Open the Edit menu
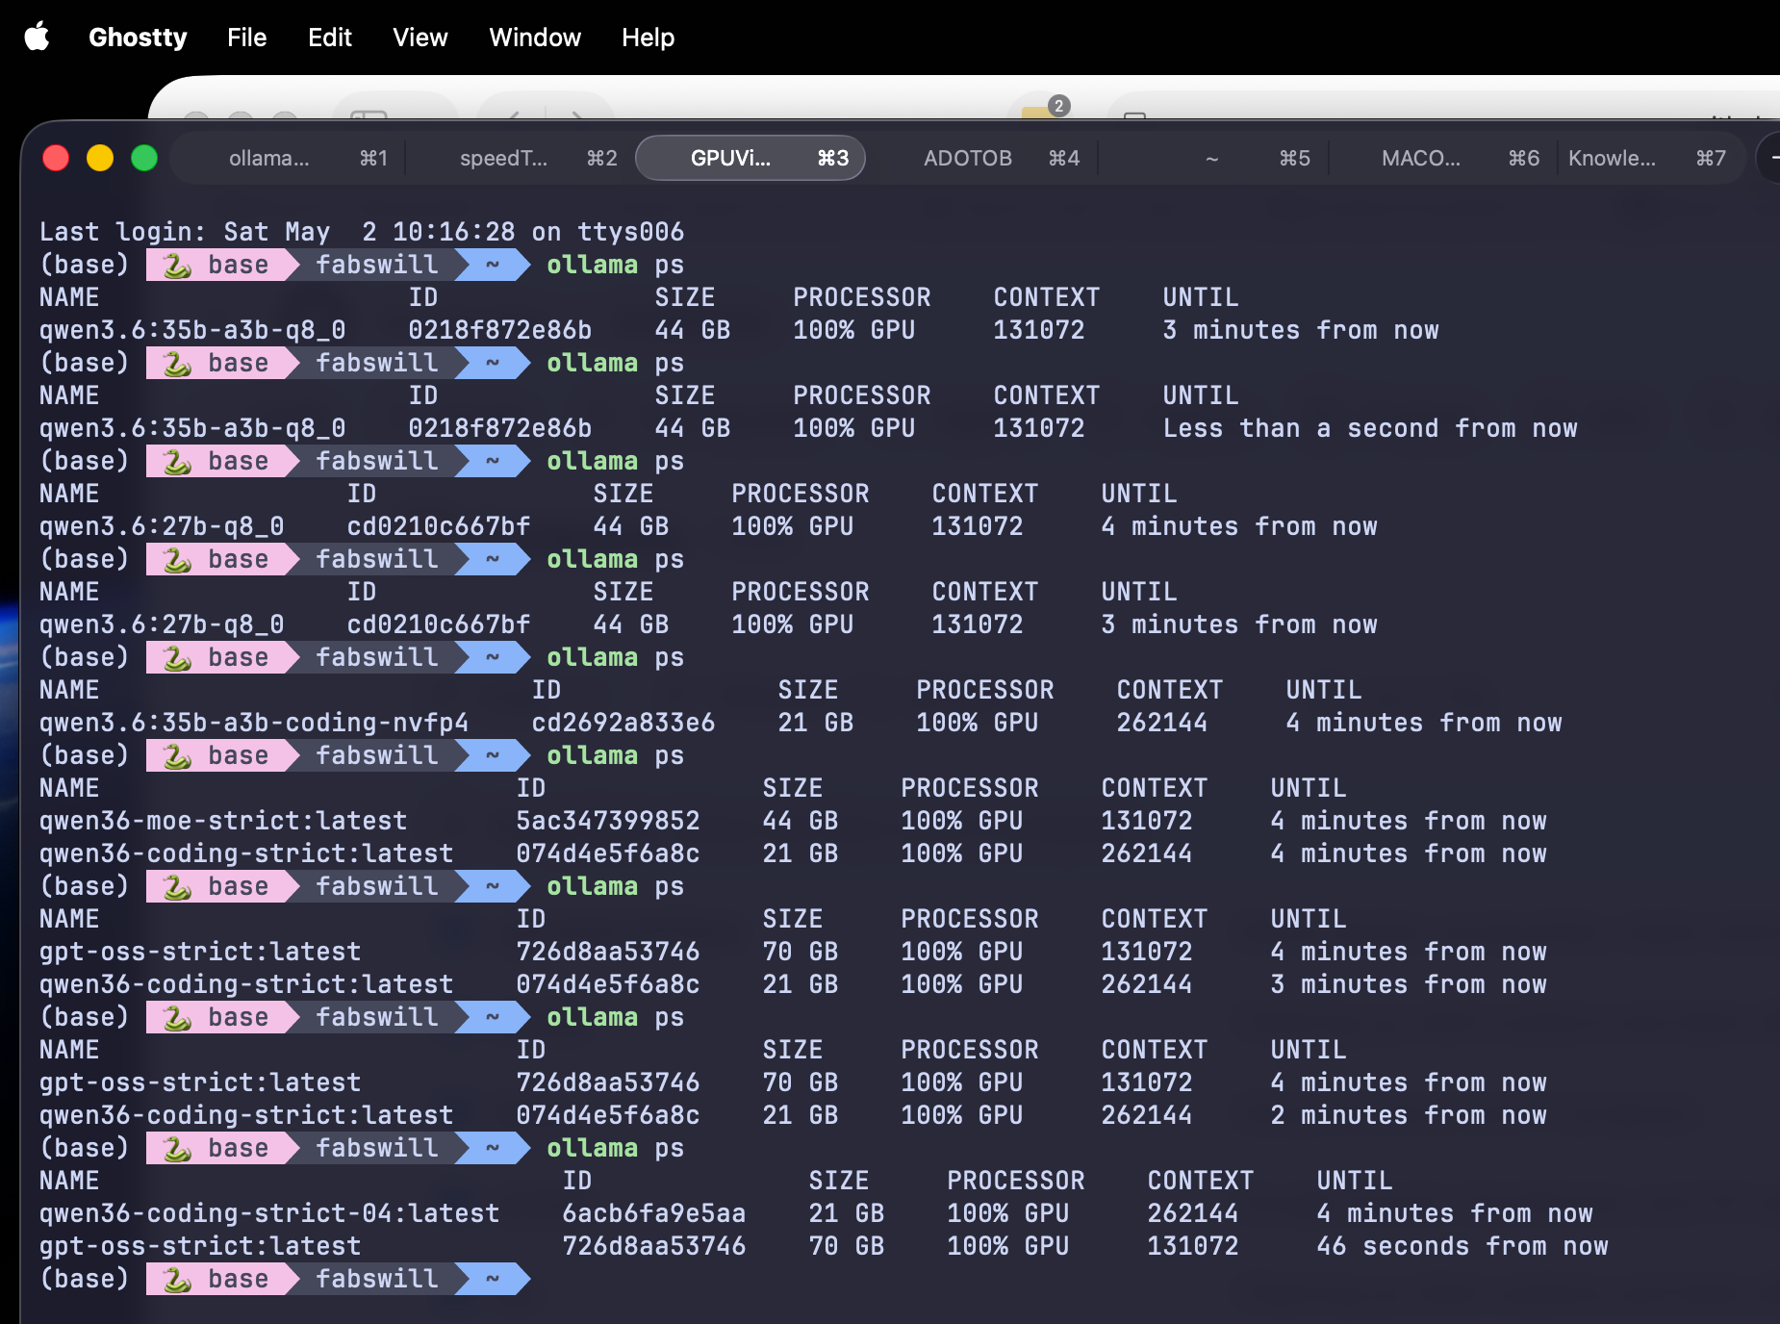This screenshot has height=1324, width=1780. tap(329, 38)
